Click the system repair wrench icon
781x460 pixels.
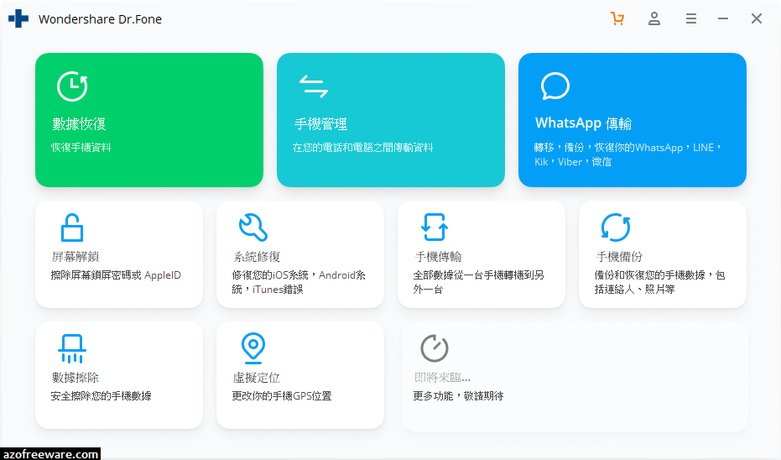pos(253,227)
